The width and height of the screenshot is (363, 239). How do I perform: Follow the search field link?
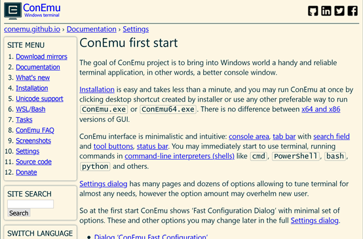(x=332, y=136)
